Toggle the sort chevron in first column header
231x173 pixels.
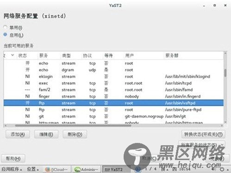[12, 55]
